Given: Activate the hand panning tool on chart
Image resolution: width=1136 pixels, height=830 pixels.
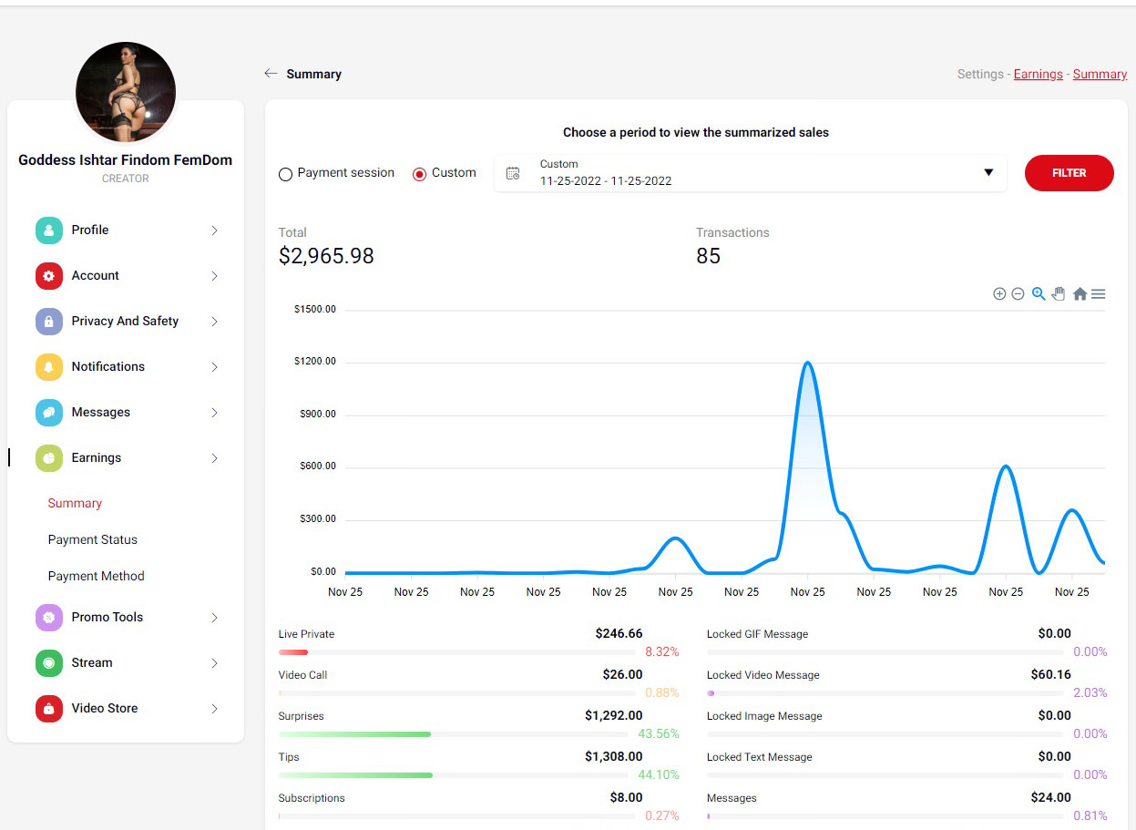Looking at the screenshot, I should point(1059,294).
